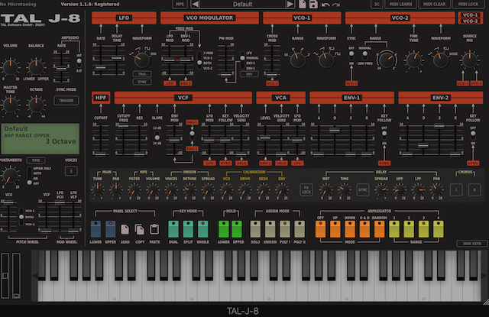Viewport: 489px width, 317px height.
Task: Toggle LFO Sync button
Action: 142,82
